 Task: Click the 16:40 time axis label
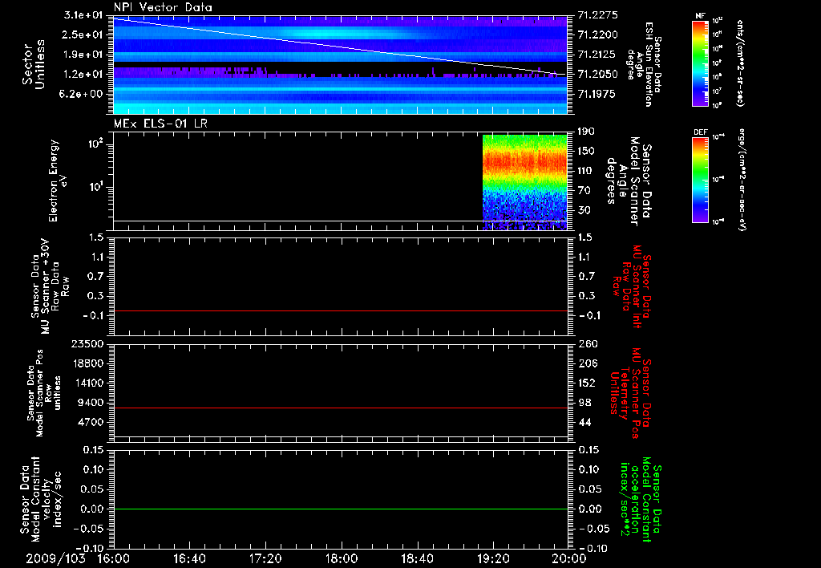(x=189, y=558)
